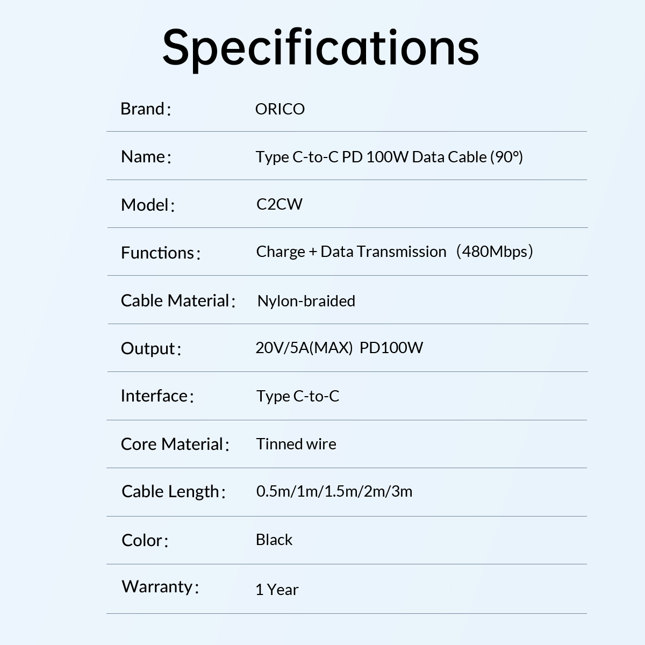Select the 0.5m/1m/1.5m/2m/3m length value
Image resolution: width=645 pixels, height=645 pixels.
coord(334,491)
